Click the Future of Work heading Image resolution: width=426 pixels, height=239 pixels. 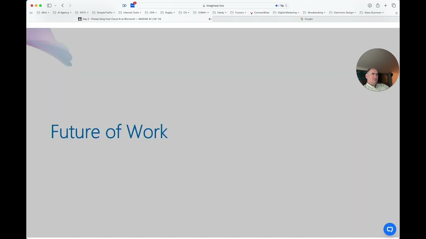click(109, 132)
